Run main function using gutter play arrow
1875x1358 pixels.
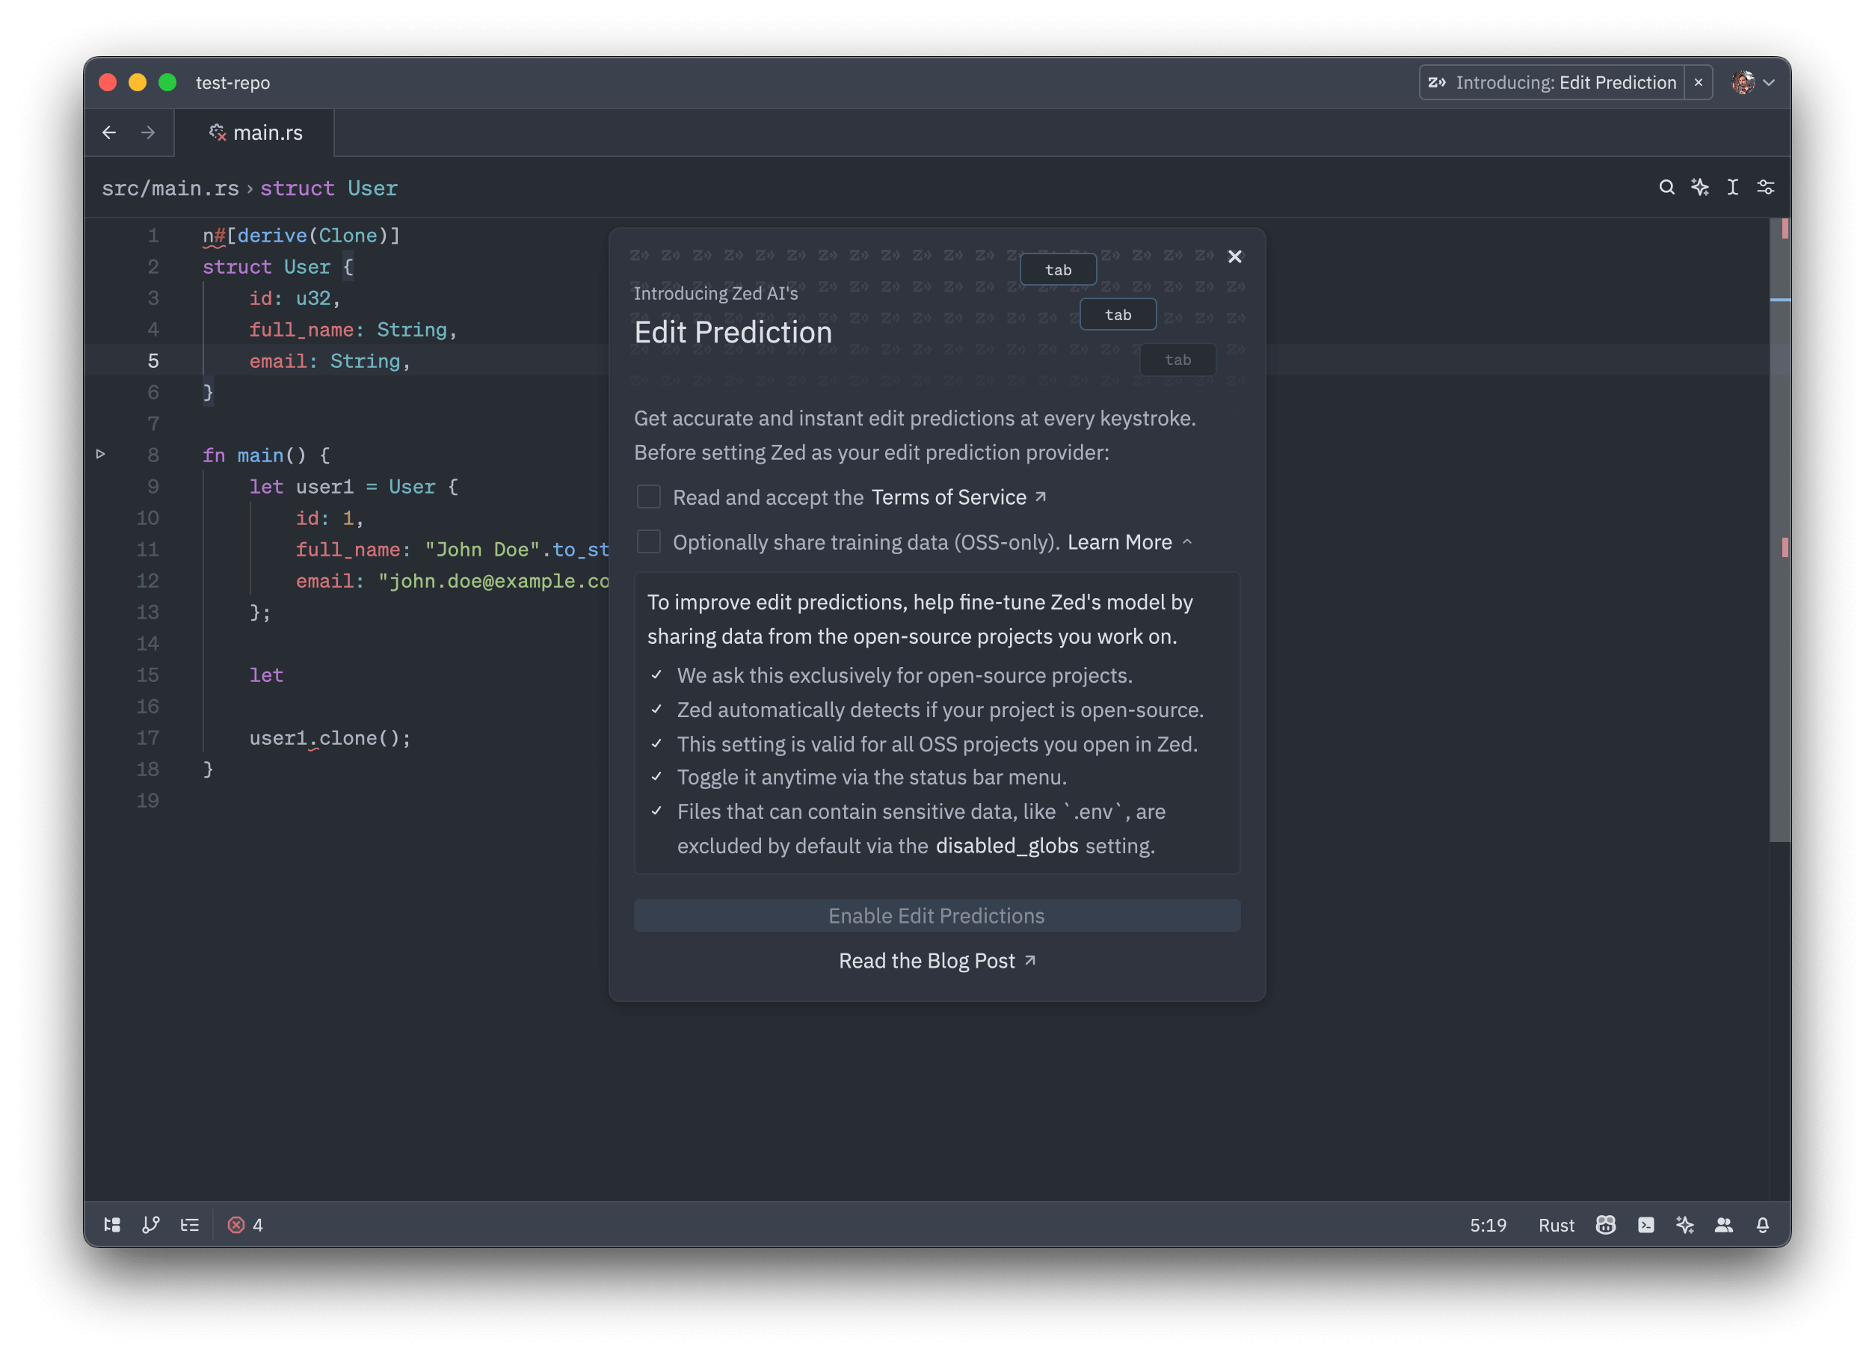[x=101, y=454]
